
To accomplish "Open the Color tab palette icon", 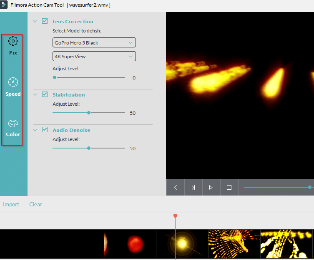I will [13, 124].
